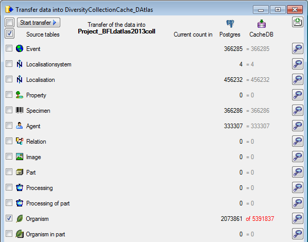308x242 pixels.
Task: Open magnifier for Localisationsystem row
Action: coord(298,64)
